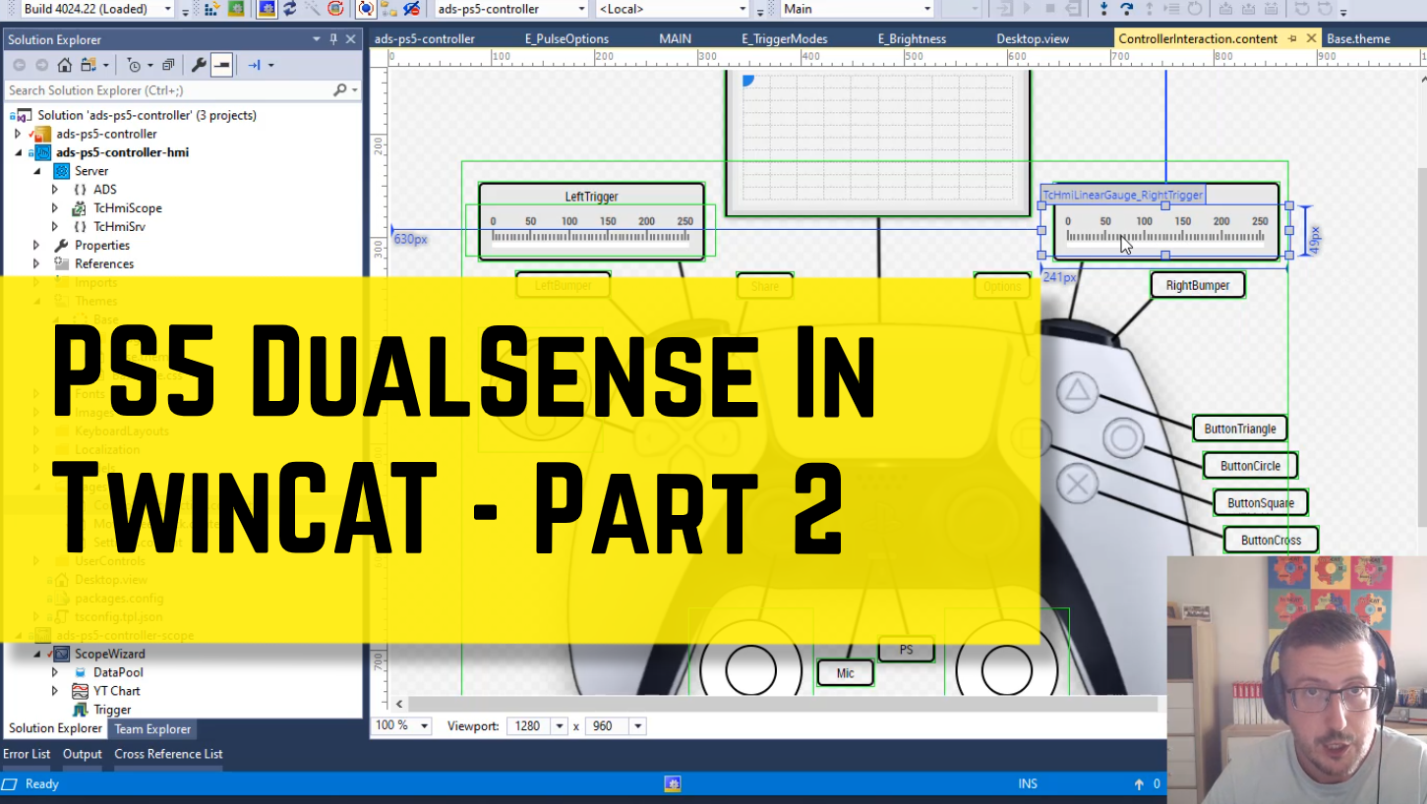Click the search magnifier in Solution Explorer
This screenshot has height=804, width=1427.
[x=340, y=90]
